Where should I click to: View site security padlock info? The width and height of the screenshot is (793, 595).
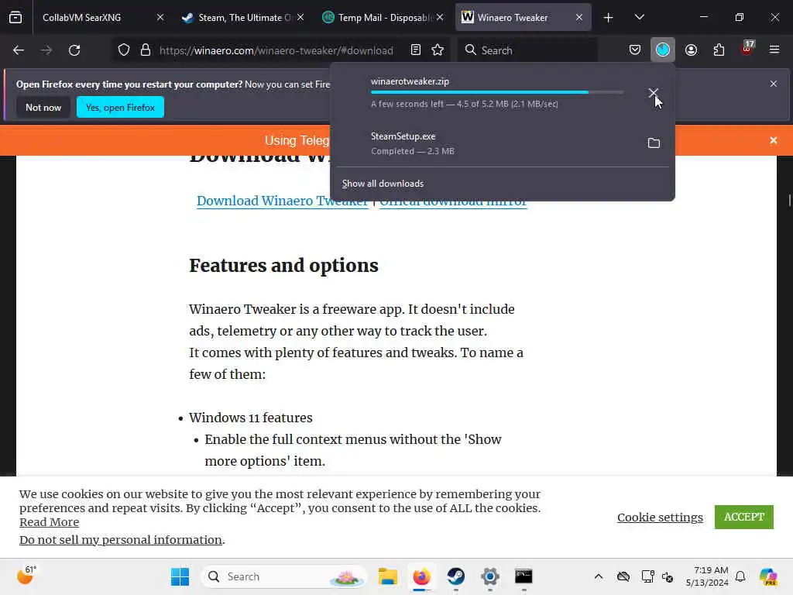(x=146, y=50)
